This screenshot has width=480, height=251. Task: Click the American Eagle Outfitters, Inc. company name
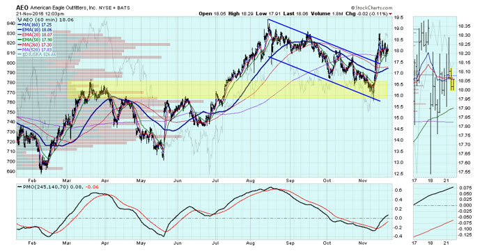[63, 8]
